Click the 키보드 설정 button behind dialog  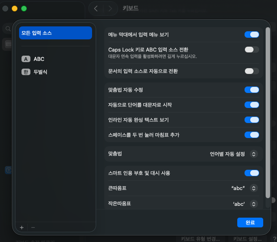coord(249,239)
